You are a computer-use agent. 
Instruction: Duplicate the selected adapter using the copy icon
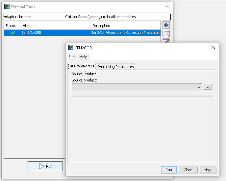pos(166,34)
